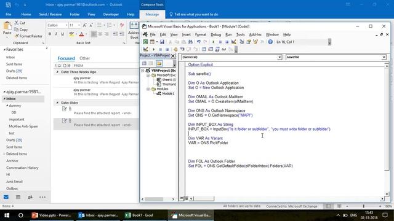Click the Find binoculars icon in VBA toolbar

(x=190, y=42)
